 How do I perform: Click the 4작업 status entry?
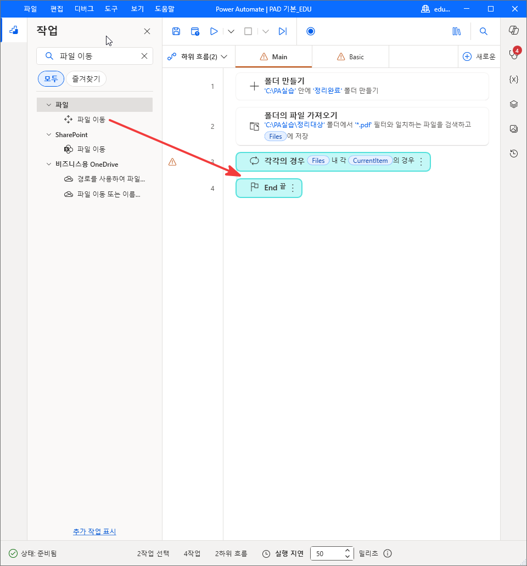[x=192, y=553]
